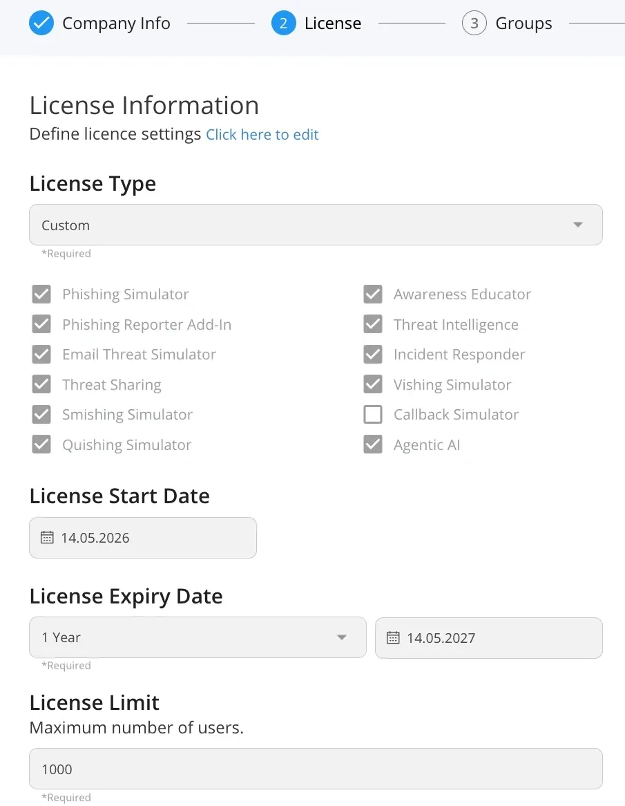Select the License step label
Image resolution: width=625 pixels, height=806 pixels.
click(x=333, y=23)
